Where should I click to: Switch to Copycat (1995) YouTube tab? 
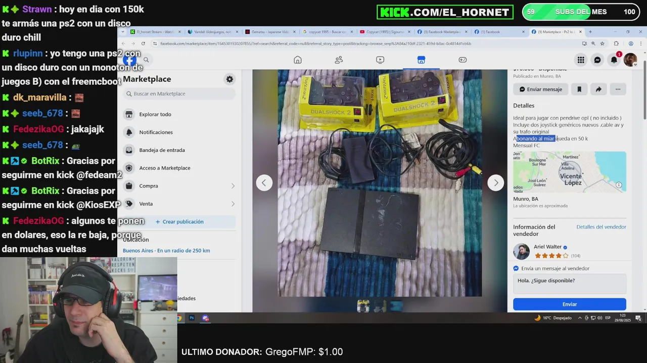click(x=385, y=32)
